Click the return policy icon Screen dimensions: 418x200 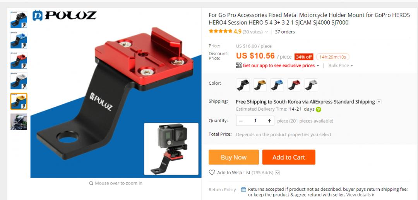pos(243,189)
